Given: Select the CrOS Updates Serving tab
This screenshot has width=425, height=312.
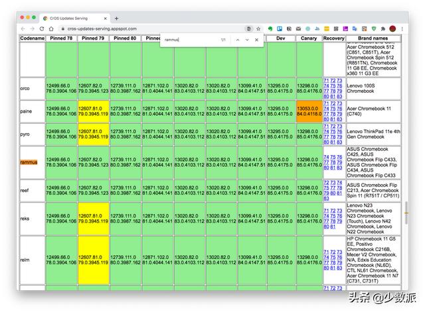Looking at the screenshot, I should [x=74, y=19].
